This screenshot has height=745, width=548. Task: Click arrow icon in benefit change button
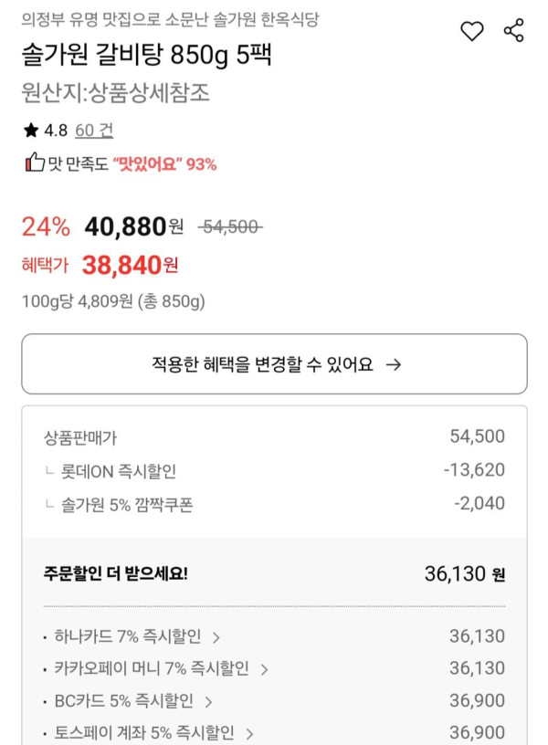(394, 364)
